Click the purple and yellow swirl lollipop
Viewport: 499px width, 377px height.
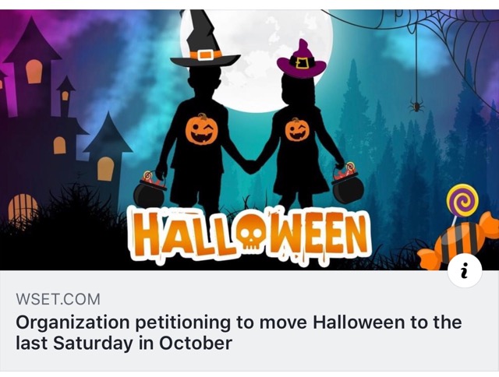462,202
